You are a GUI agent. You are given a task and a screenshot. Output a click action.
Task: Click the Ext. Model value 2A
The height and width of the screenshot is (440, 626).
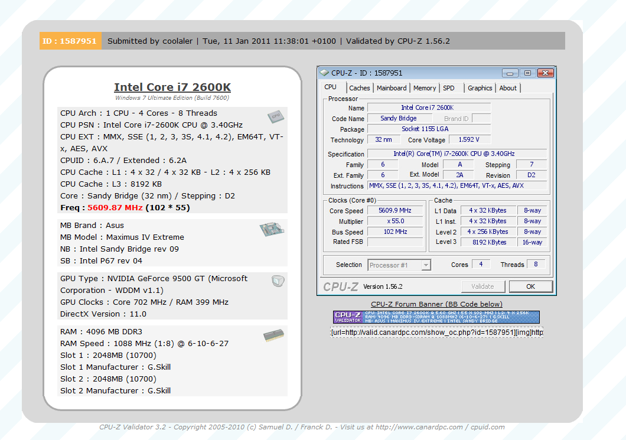pos(459,175)
